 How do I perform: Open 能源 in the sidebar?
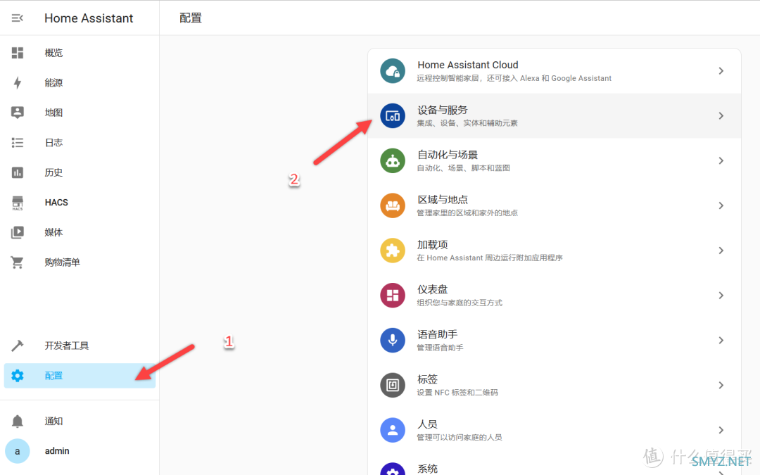[53, 83]
